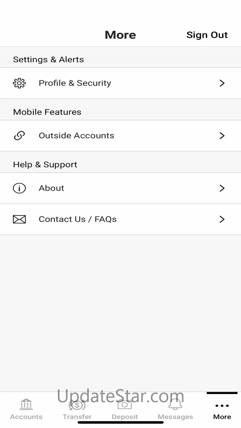Expand the Outside Accounts chevron arrow
The height and width of the screenshot is (428, 241).
[222, 136]
